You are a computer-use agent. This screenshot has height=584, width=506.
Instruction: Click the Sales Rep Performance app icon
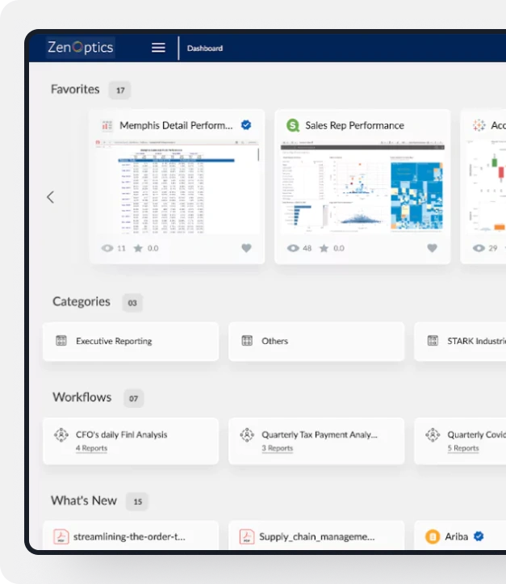293,125
